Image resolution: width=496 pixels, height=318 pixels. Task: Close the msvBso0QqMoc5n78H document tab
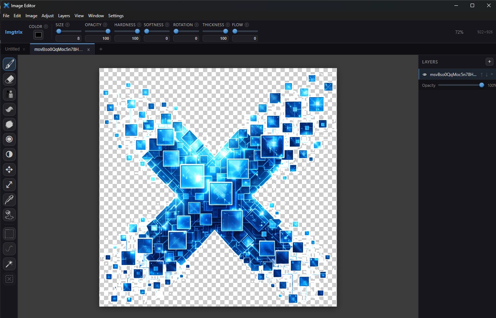pyautogui.click(x=89, y=49)
